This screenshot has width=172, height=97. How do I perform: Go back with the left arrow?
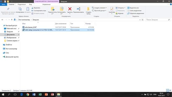[2, 20]
